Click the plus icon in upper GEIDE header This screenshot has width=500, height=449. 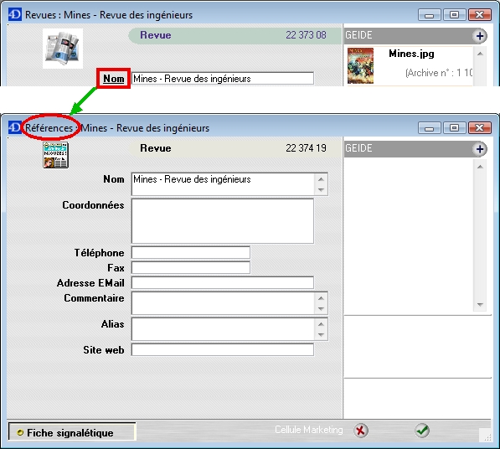(x=480, y=36)
